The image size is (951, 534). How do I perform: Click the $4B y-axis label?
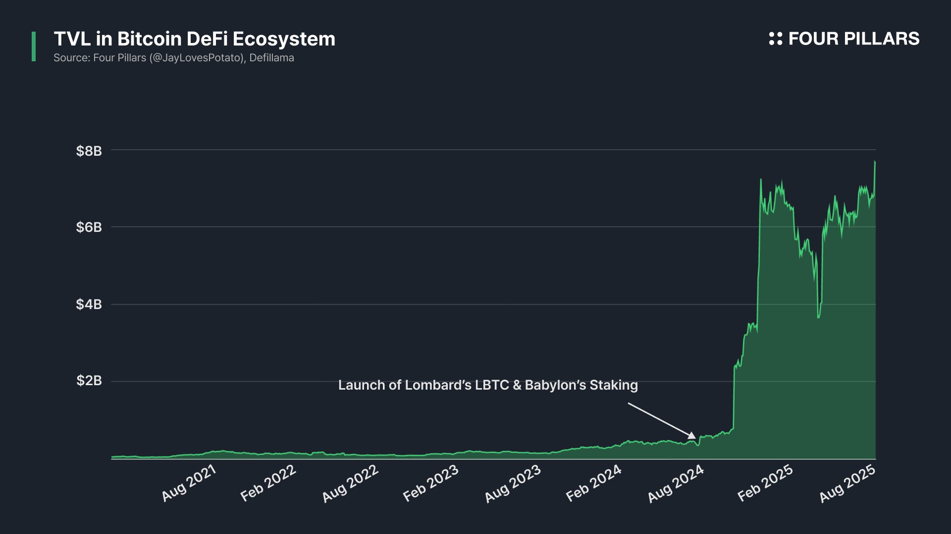point(89,304)
